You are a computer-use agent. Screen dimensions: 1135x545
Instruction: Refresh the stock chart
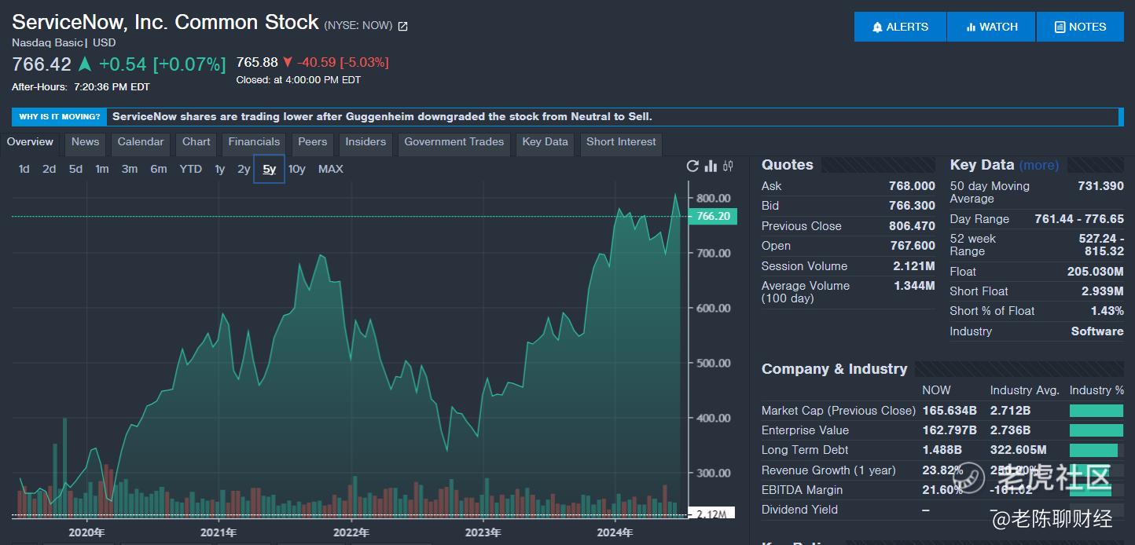pos(692,166)
